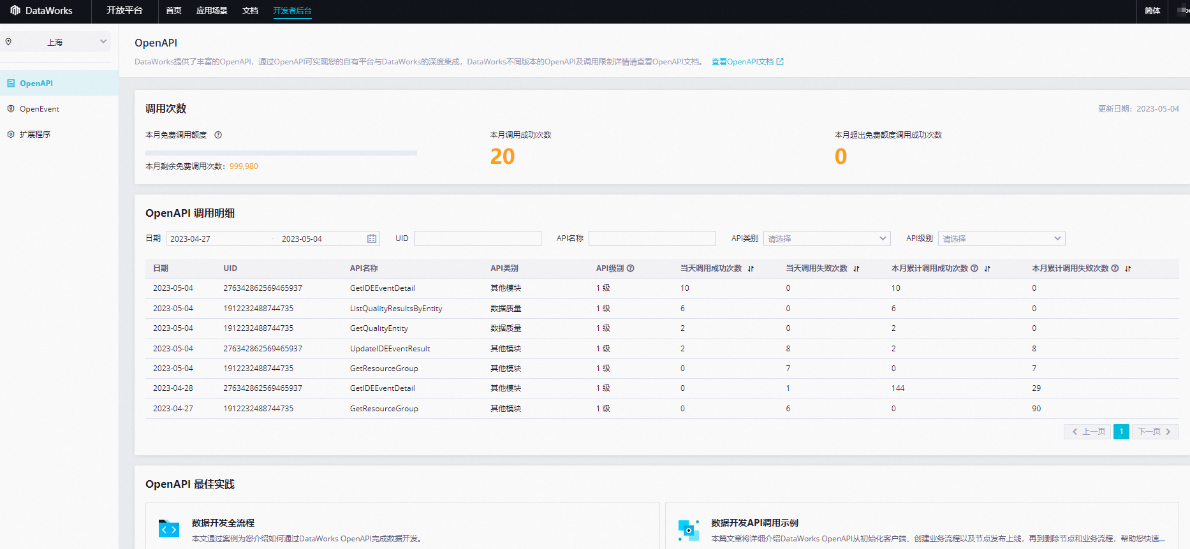The height and width of the screenshot is (549, 1190).
Task: Open the API类别 select dropdown
Action: (826, 238)
